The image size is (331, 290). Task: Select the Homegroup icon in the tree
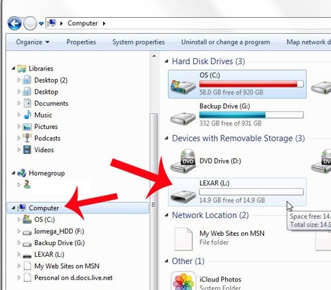pyautogui.click(x=22, y=173)
